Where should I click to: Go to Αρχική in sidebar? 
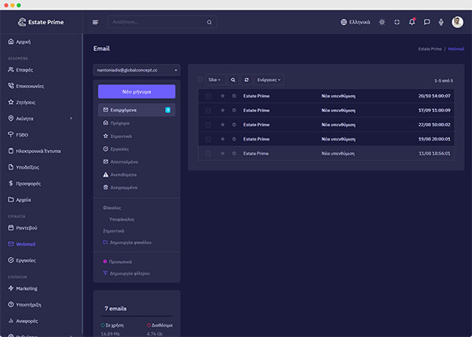(19, 42)
